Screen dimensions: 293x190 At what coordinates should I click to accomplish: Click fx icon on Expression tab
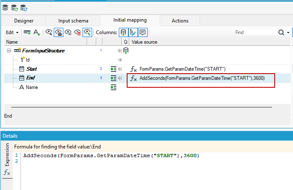coord(7,172)
